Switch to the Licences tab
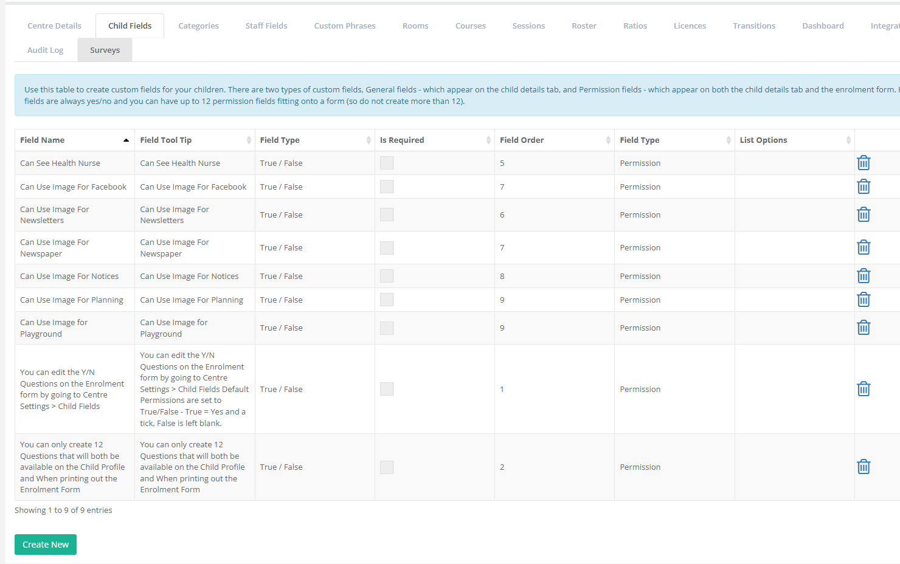 click(x=690, y=26)
